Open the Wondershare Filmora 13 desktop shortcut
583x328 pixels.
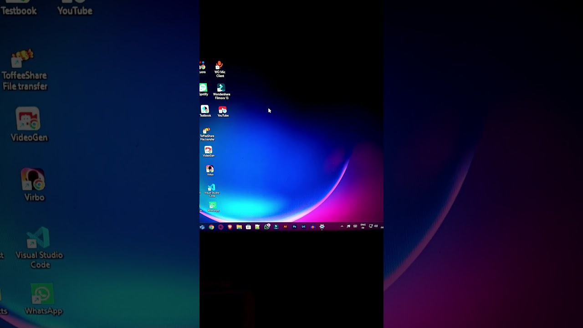click(x=221, y=92)
